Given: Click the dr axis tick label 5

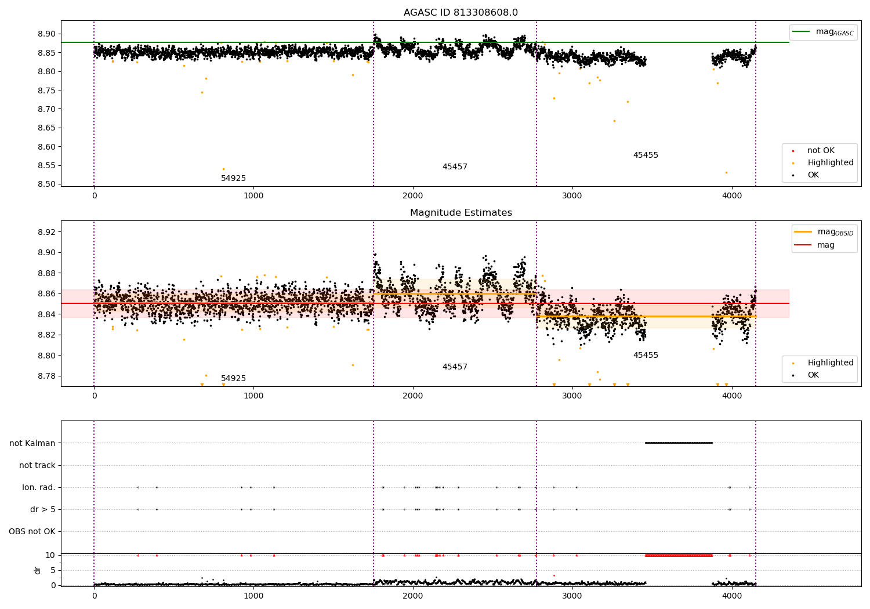Looking at the screenshot, I should pyautogui.click(x=53, y=570).
